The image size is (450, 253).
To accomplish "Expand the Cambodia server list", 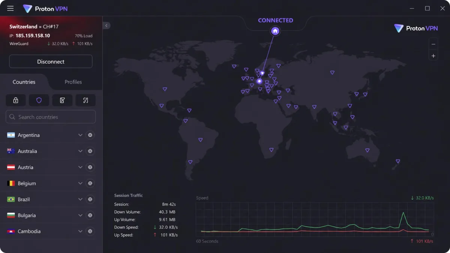I will tap(80, 231).
